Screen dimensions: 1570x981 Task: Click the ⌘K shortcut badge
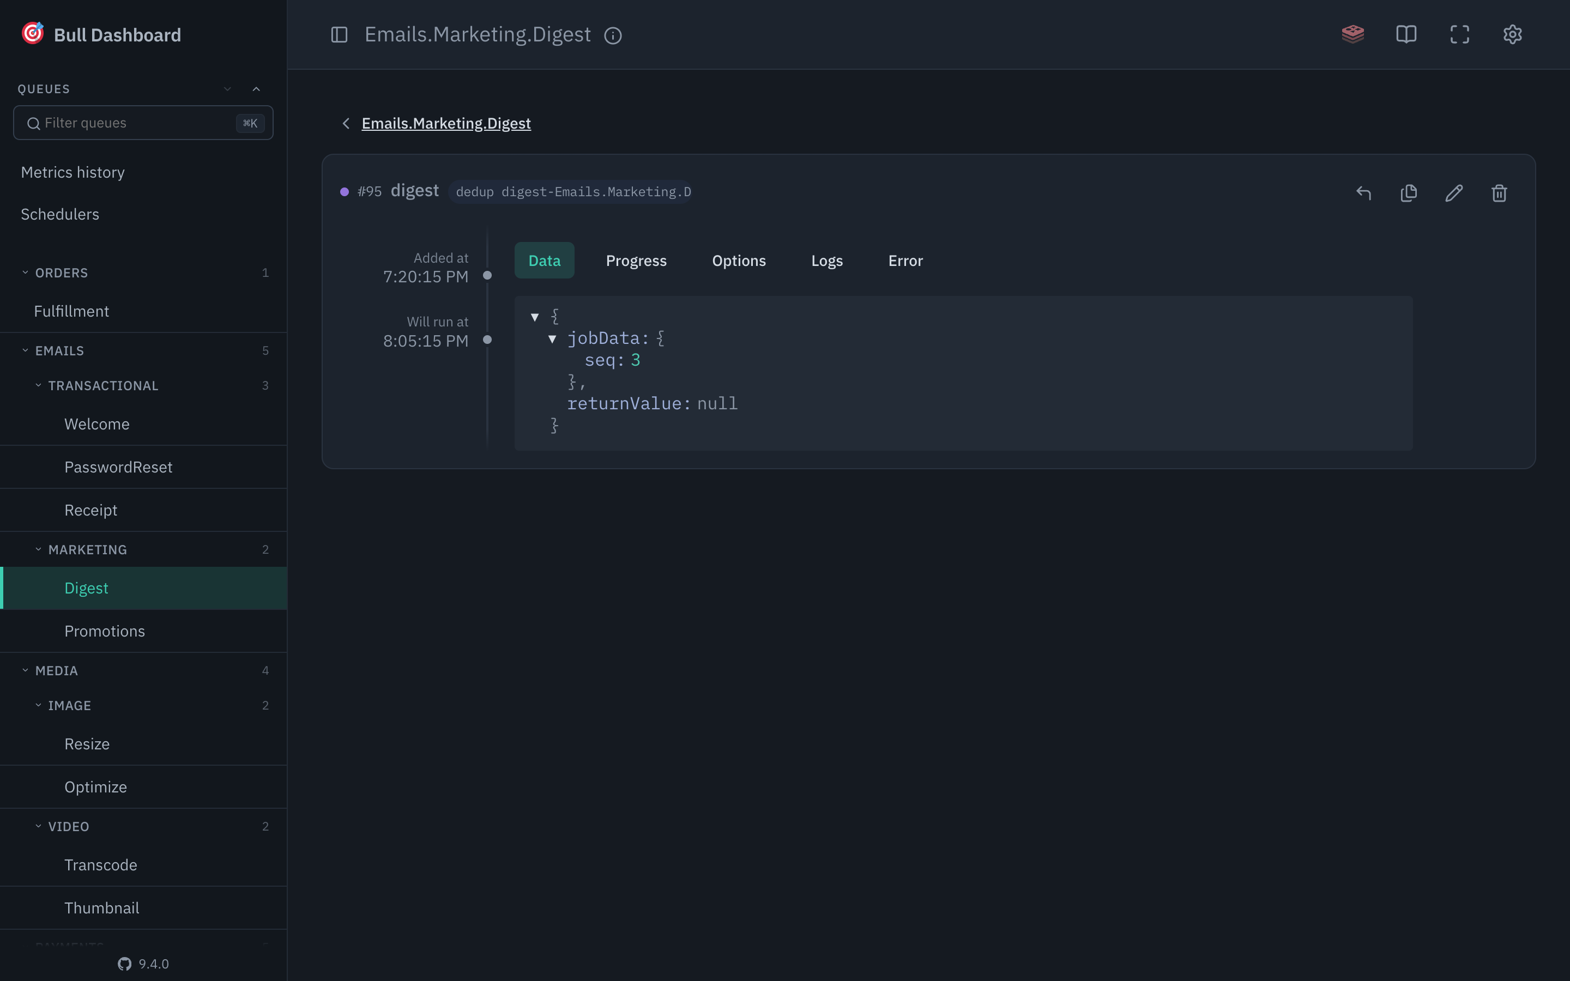pos(250,123)
